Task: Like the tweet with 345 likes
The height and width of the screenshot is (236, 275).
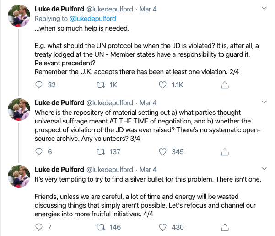Action: click(x=162, y=152)
